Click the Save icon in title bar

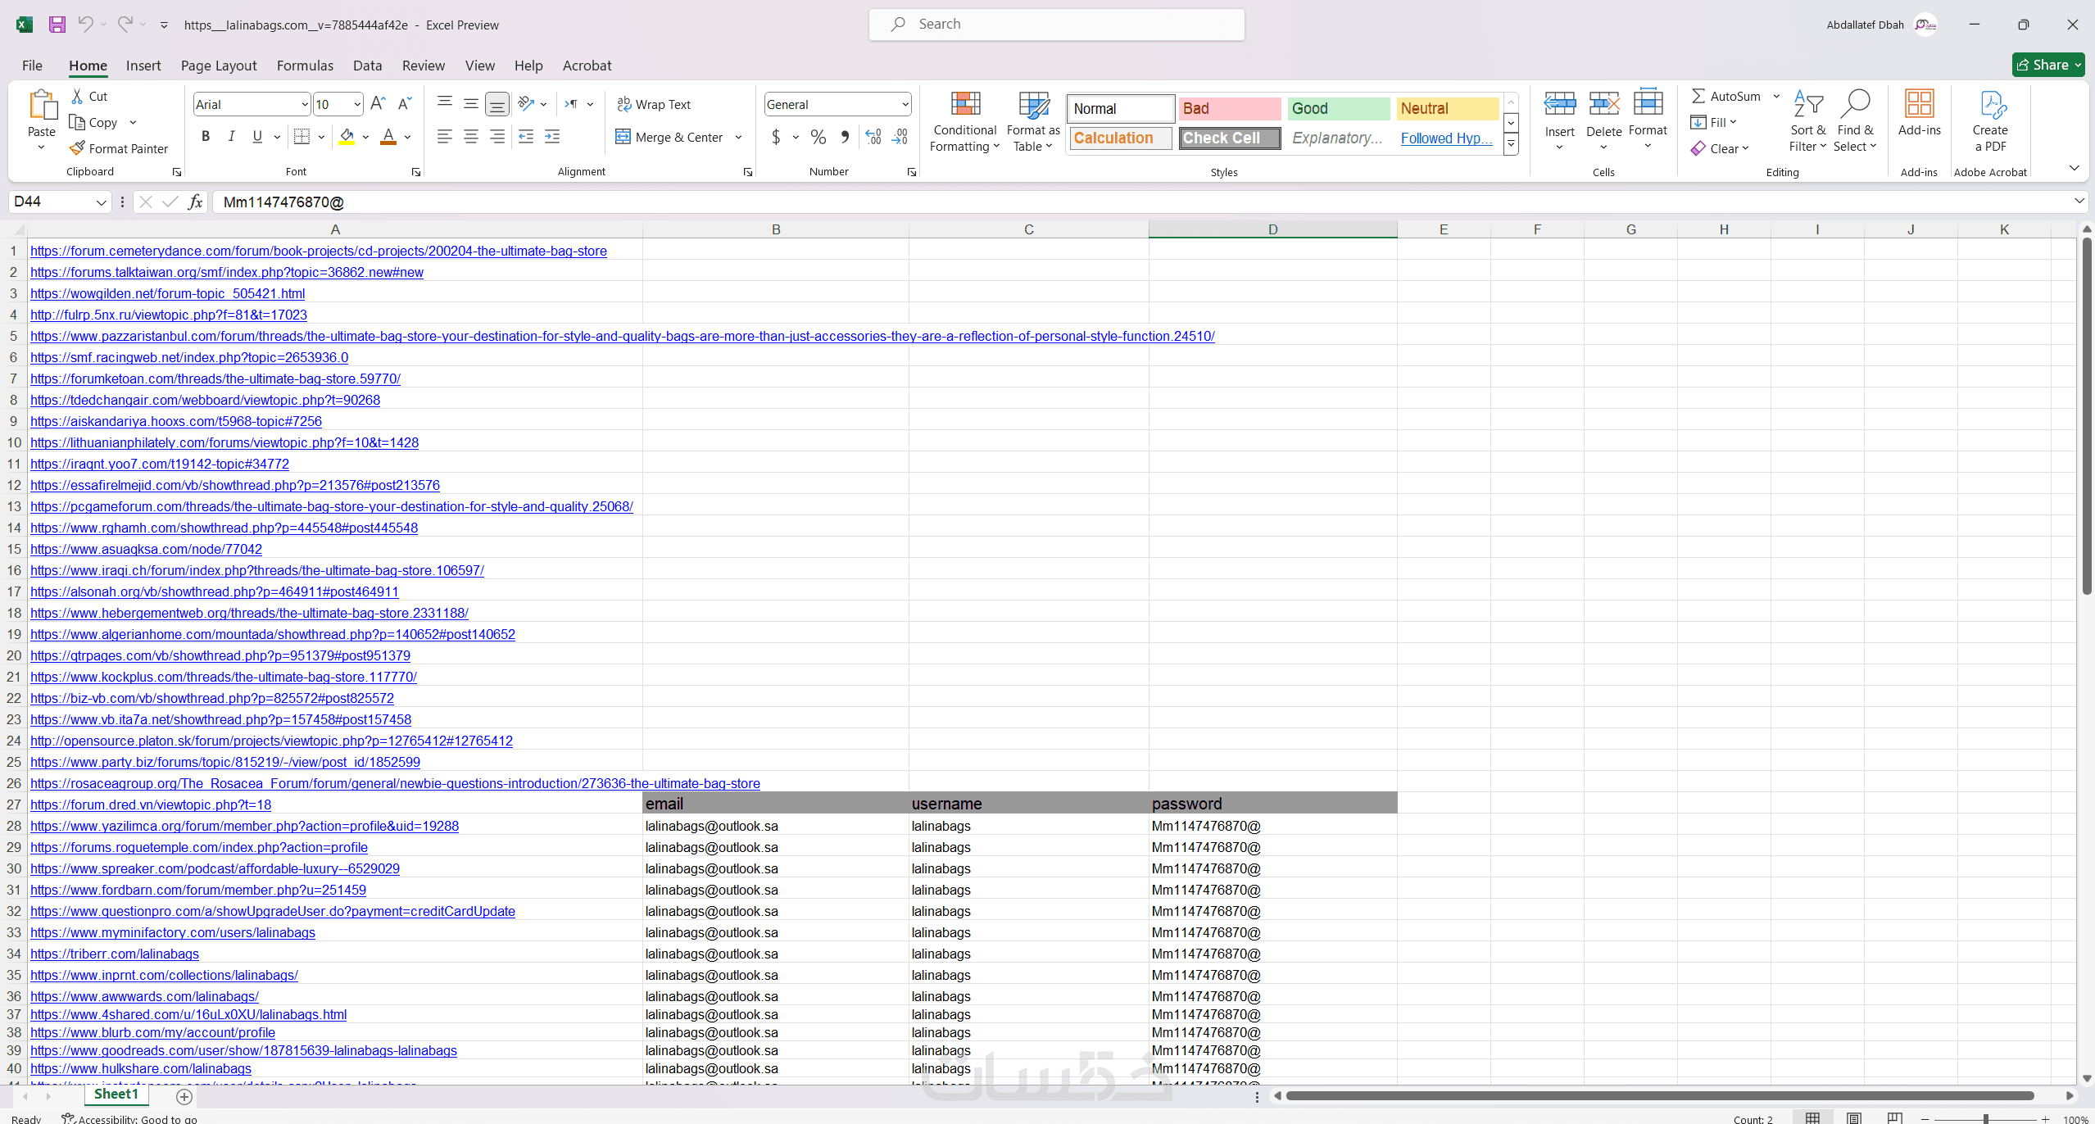[x=57, y=25]
